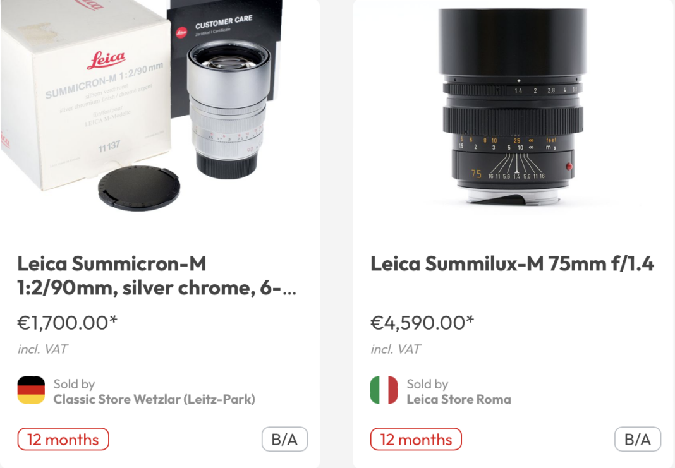
Task: Visit Leica Store Roma seller page
Action: tap(458, 399)
